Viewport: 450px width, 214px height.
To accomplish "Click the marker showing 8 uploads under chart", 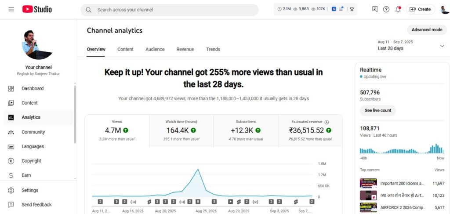I will pyautogui.click(x=198, y=201).
